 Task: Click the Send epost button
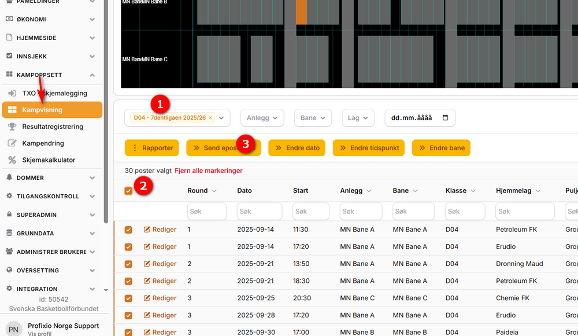click(x=223, y=148)
